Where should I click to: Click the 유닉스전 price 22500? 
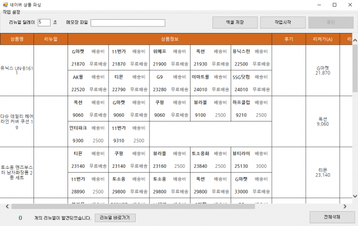241,64
